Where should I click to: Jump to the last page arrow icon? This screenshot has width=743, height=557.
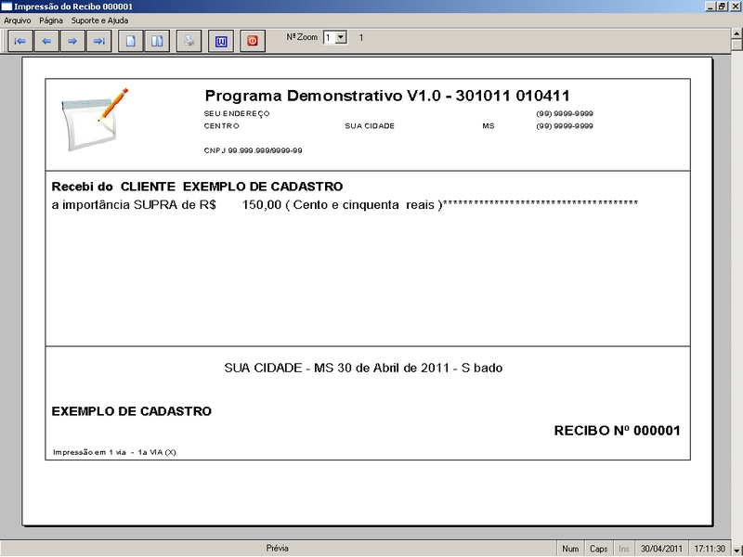[x=99, y=41]
